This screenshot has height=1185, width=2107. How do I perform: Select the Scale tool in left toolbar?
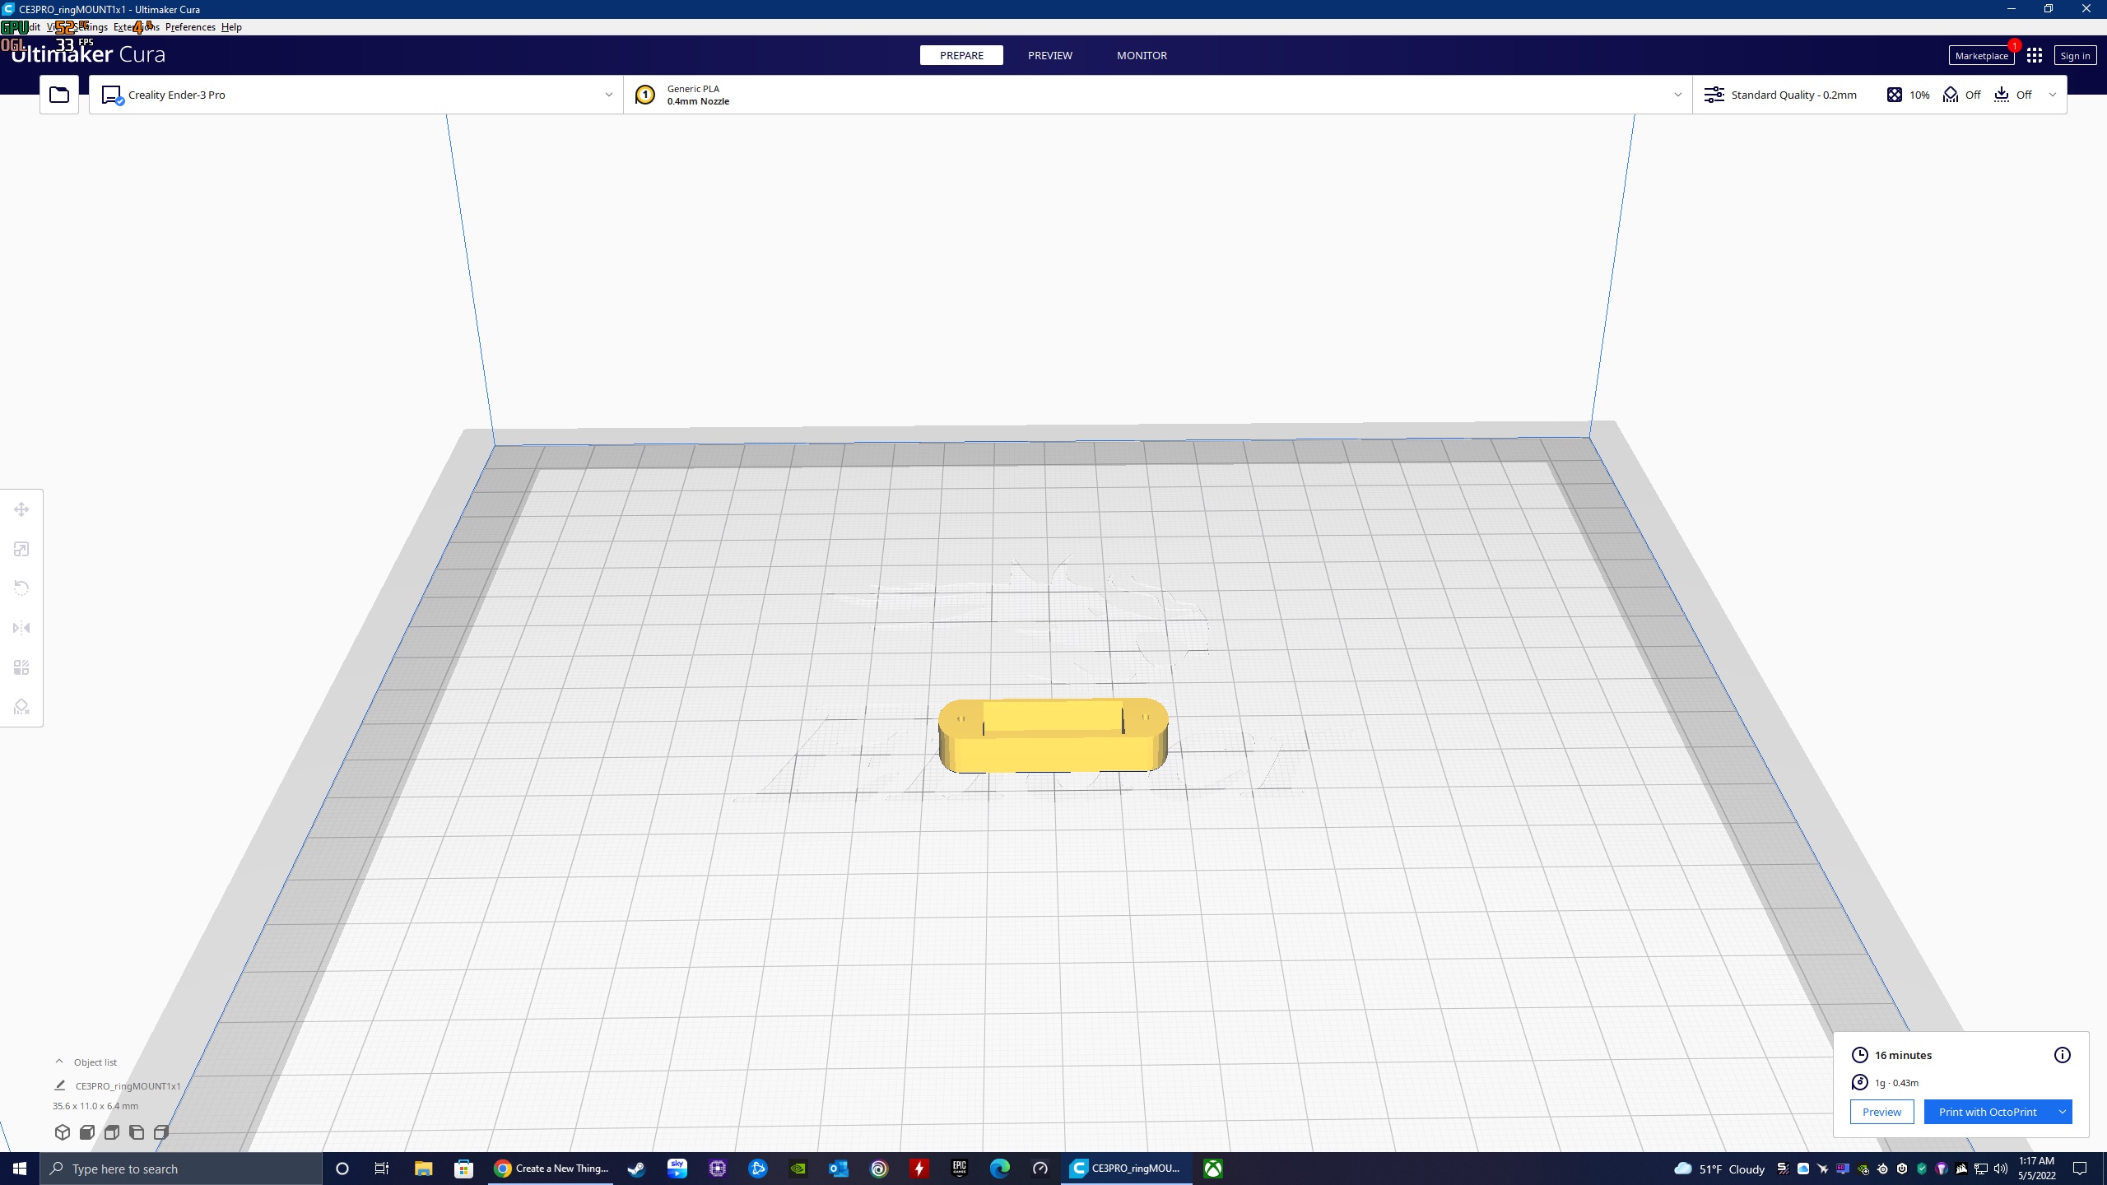(x=22, y=549)
